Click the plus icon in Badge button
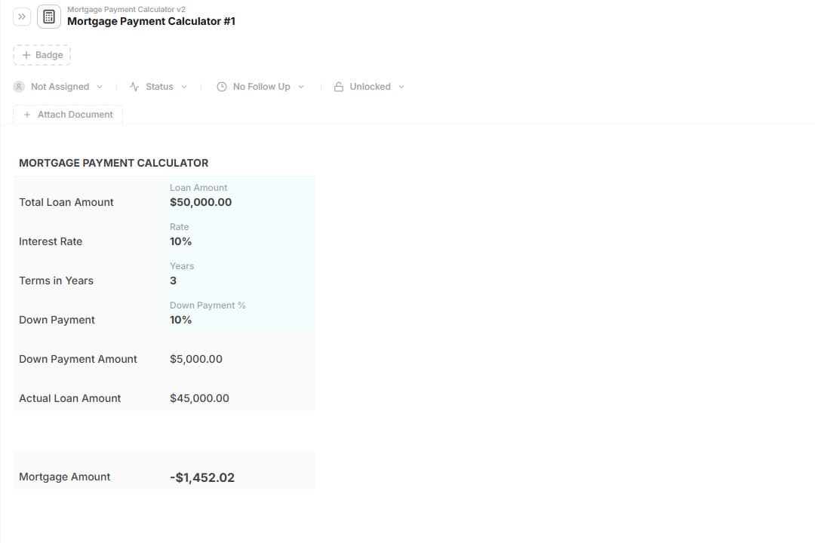 click(26, 55)
